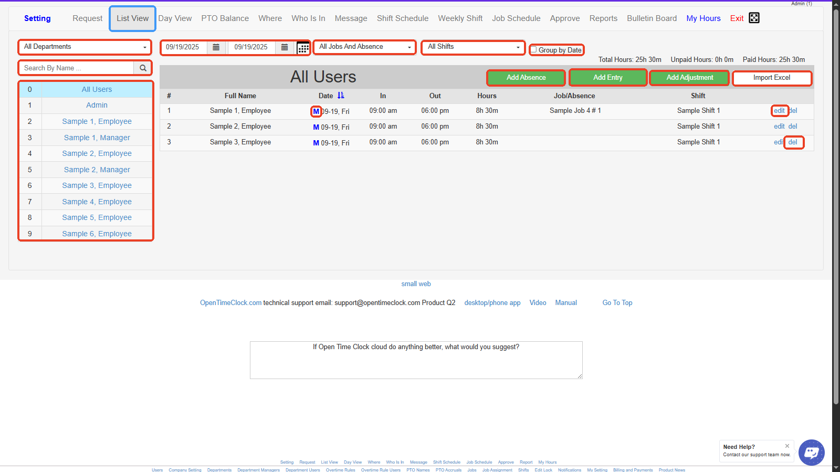Click the date range grid icon
The height and width of the screenshot is (472, 840).
tap(303, 48)
